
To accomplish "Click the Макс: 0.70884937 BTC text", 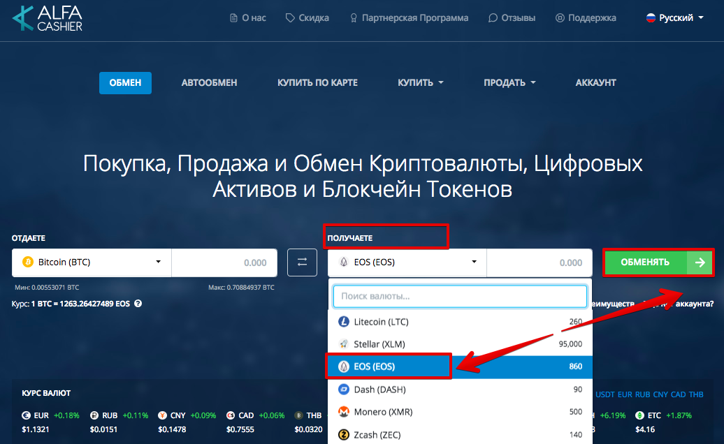I will [241, 287].
